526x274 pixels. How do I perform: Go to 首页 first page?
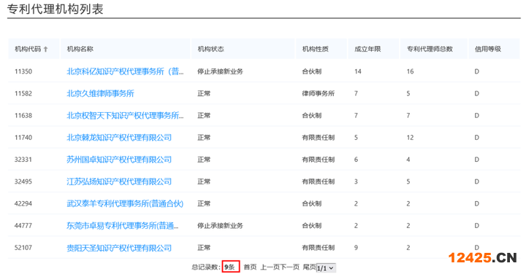(x=250, y=267)
